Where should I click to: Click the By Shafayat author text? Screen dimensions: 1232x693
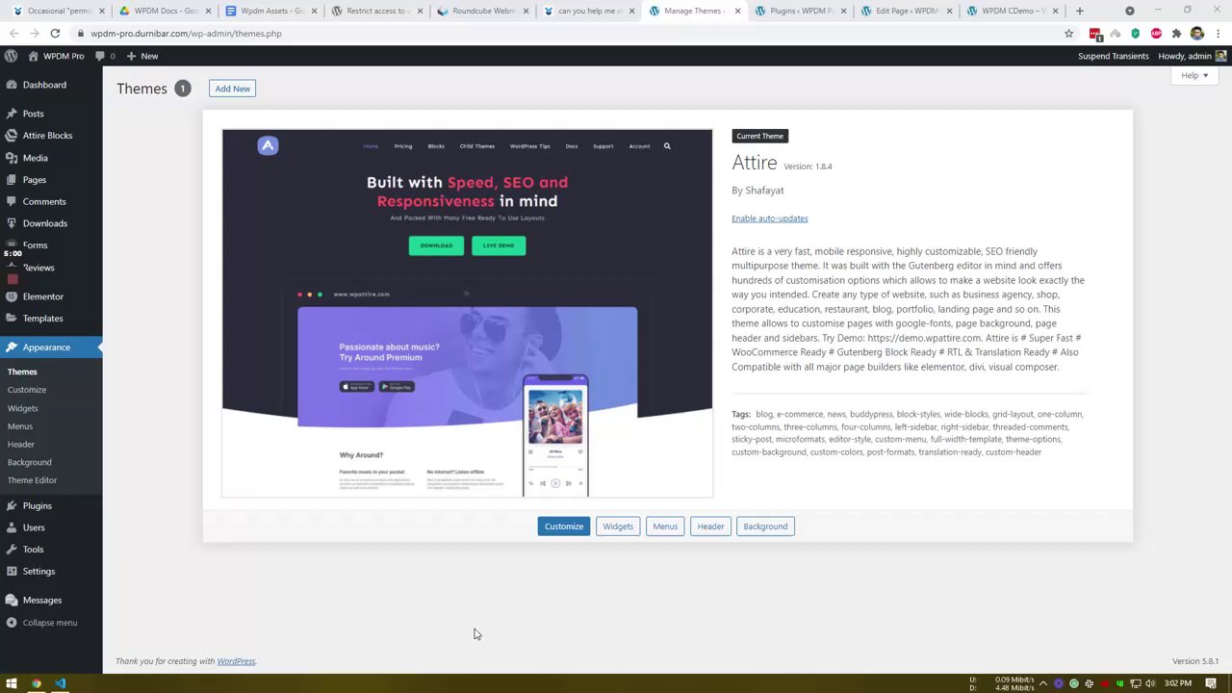757,191
